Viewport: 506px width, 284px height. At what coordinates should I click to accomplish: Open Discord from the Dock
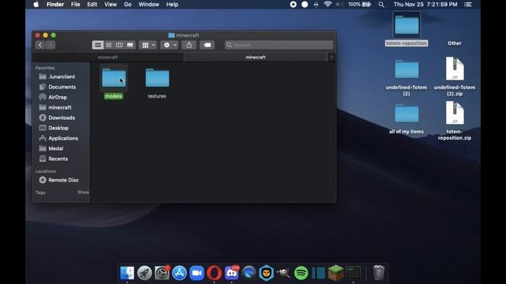232,273
